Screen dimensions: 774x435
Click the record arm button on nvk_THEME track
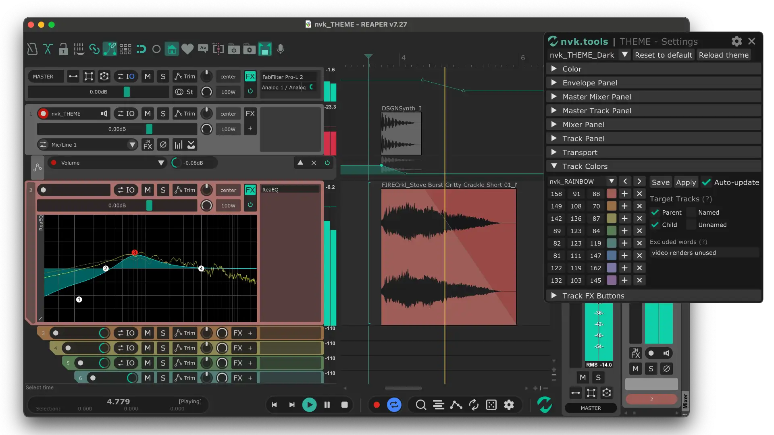point(43,113)
